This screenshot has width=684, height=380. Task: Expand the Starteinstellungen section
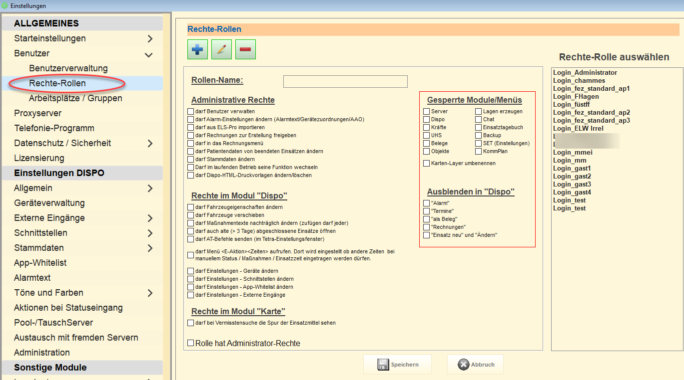[x=150, y=39]
